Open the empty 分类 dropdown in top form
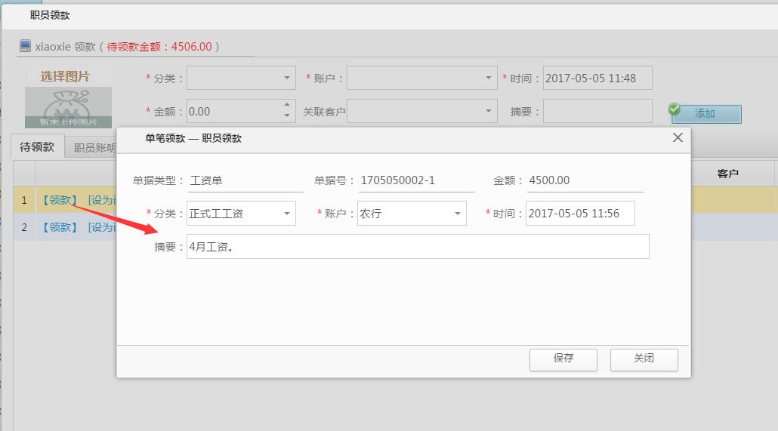The image size is (778, 431). [287, 78]
